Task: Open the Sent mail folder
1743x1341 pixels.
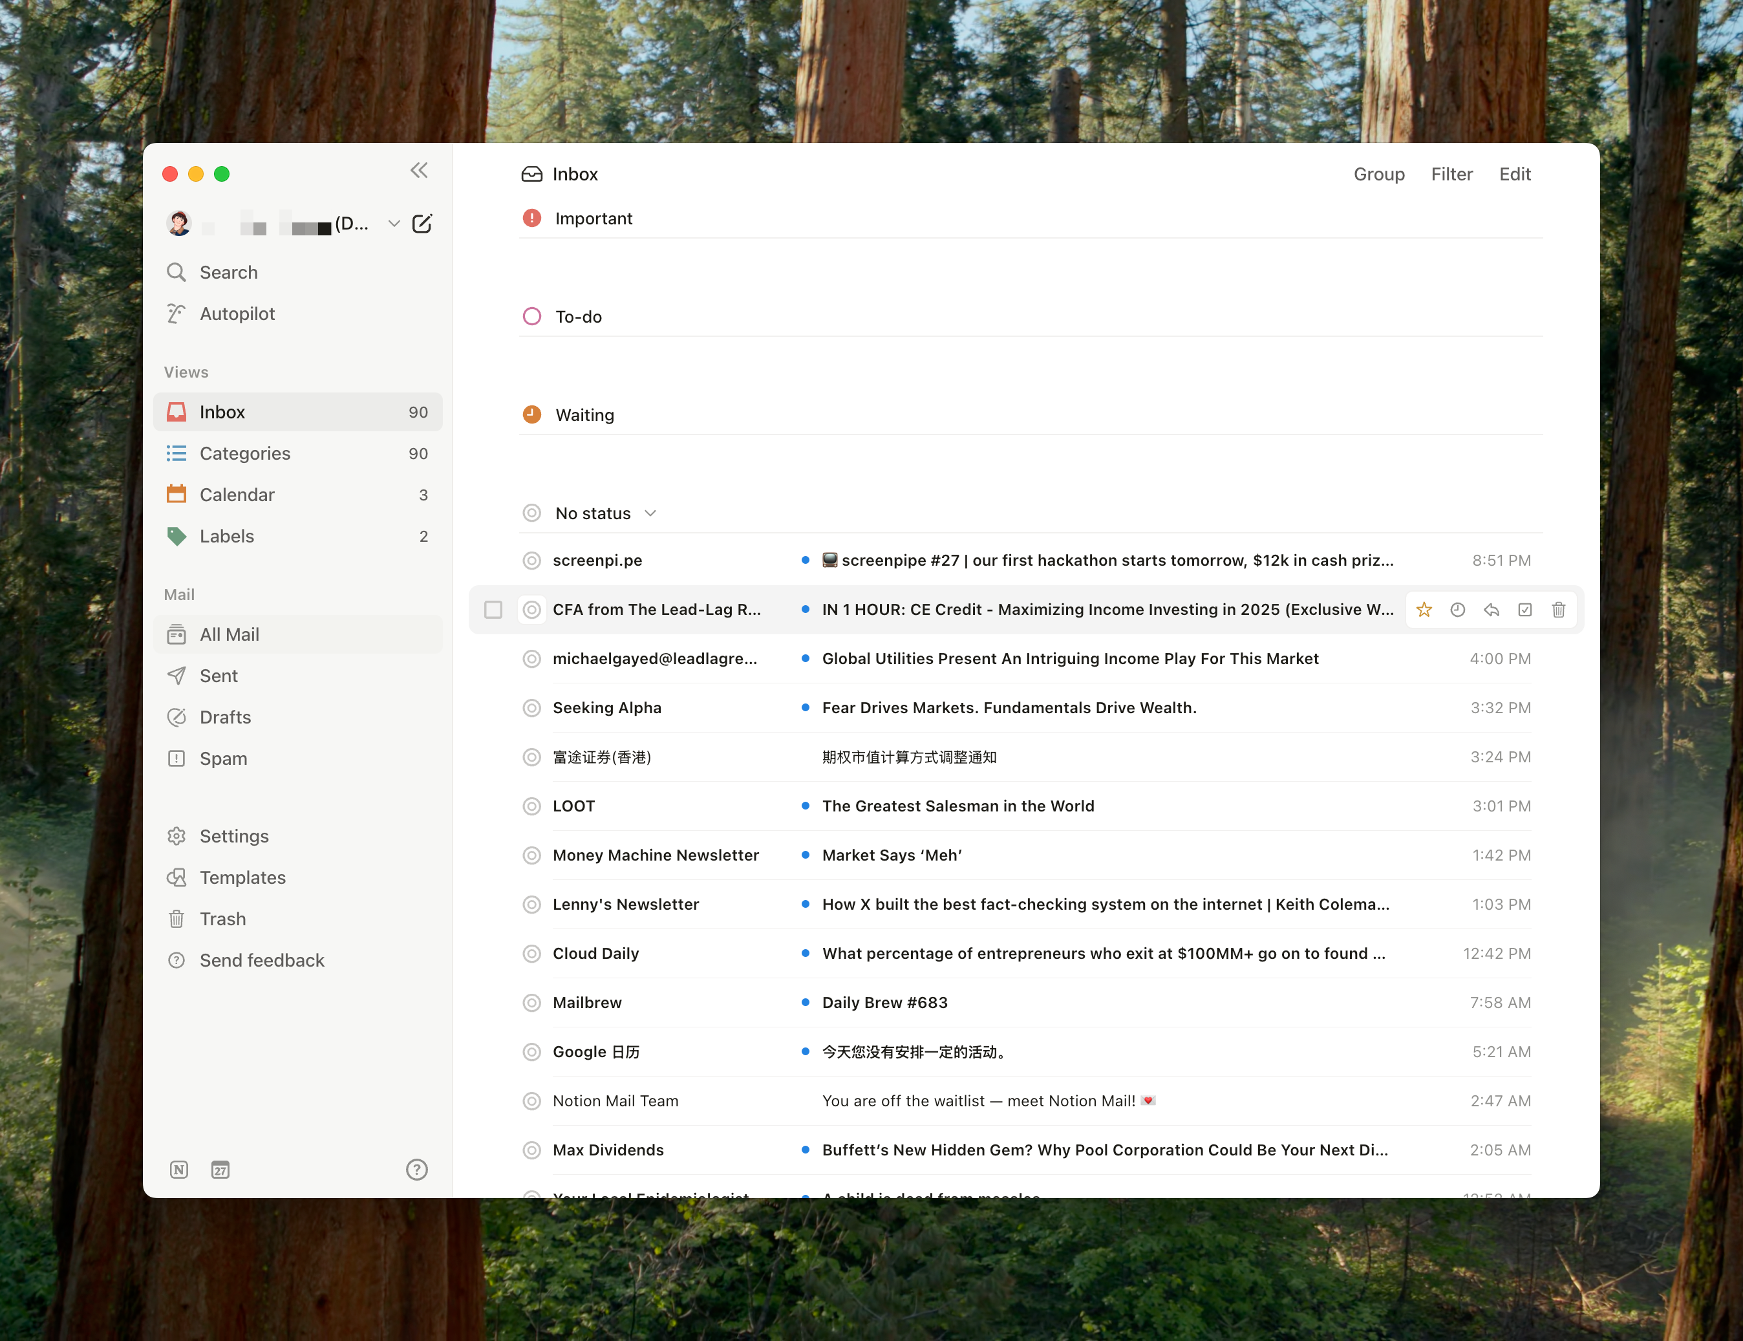Action: [219, 676]
